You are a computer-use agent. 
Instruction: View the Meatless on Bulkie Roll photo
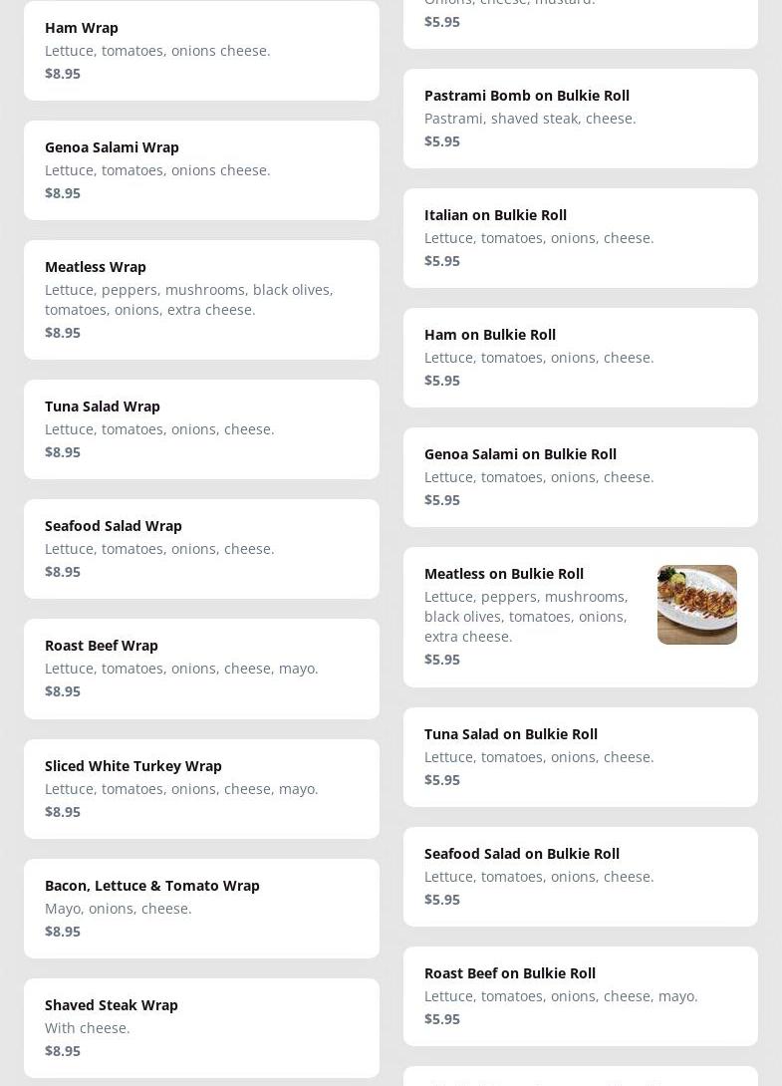(x=696, y=605)
